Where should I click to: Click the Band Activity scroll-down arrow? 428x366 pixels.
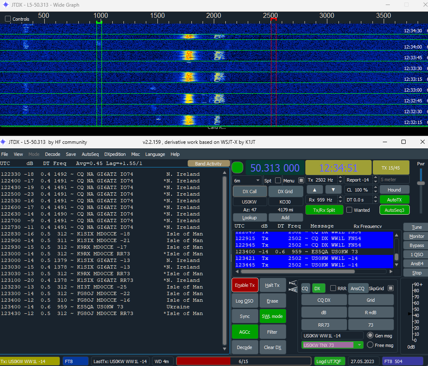(x=225, y=349)
